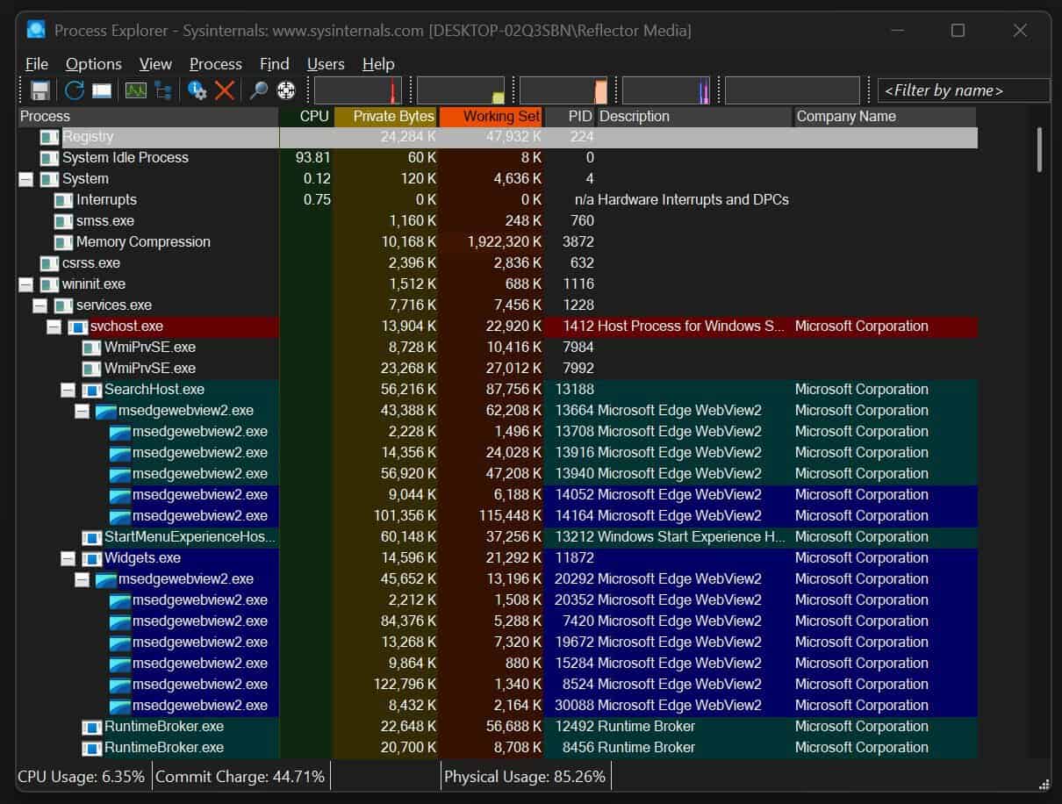Screen dimensions: 1062x804
Task: Sort by Working Set column header
Action: click(x=492, y=117)
